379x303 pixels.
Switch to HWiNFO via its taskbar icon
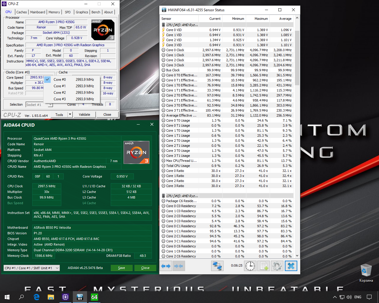click(x=80, y=297)
